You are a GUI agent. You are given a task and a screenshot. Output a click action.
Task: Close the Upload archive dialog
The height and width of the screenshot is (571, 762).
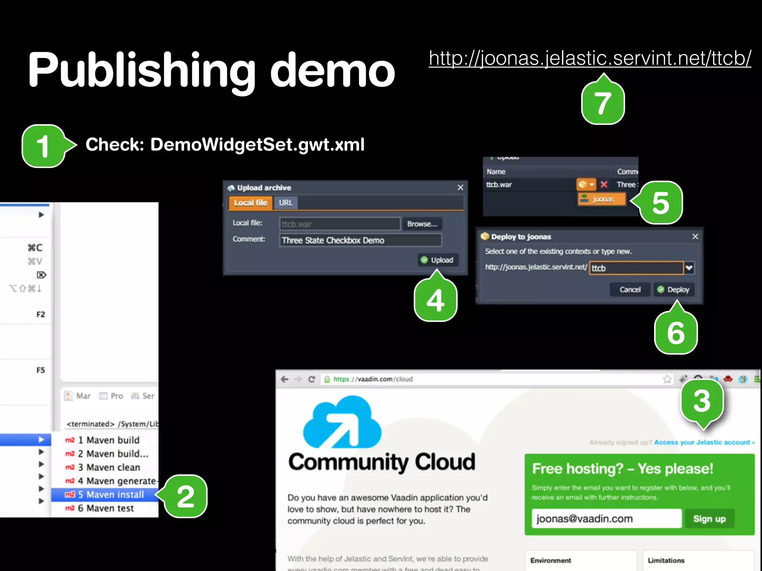[x=460, y=187]
